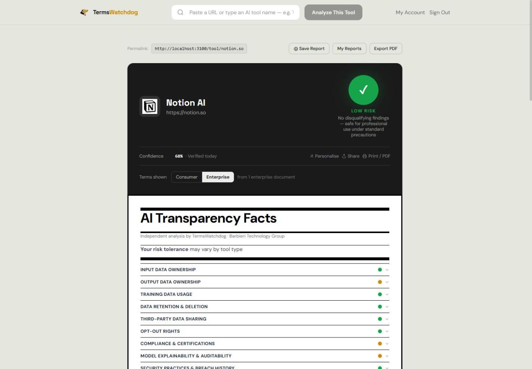The image size is (532, 369).
Task: Focus the AI tool search input
Action: click(x=235, y=12)
